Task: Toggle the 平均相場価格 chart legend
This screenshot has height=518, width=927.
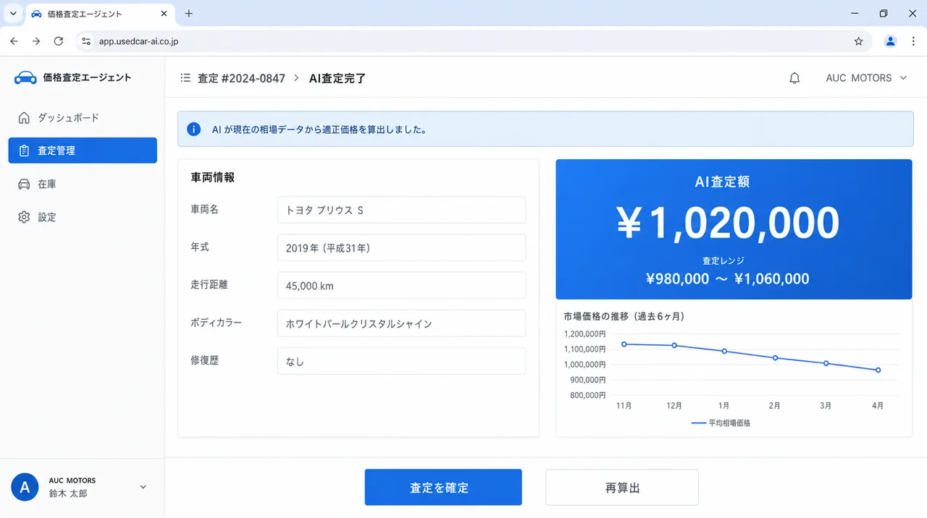Action: click(x=721, y=423)
